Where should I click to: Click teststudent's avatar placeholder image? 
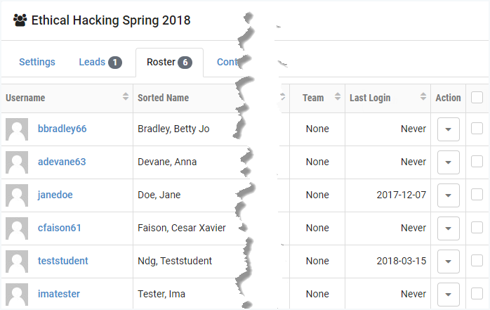click(x=17, y=261)
